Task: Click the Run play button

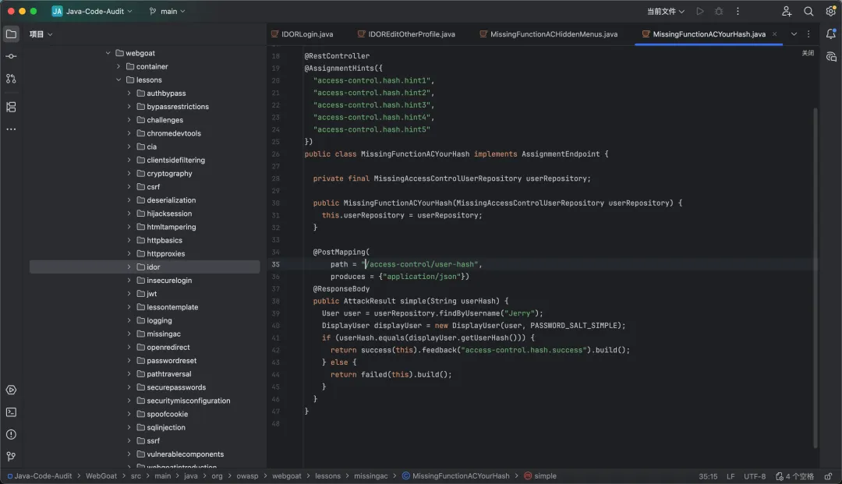Action: coord(699,12)
